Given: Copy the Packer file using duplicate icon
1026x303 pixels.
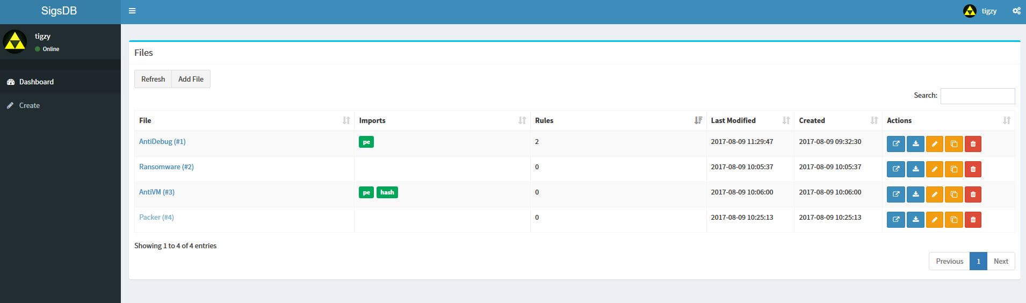Looking at the screenshot, I should click(x=954, y=220).
